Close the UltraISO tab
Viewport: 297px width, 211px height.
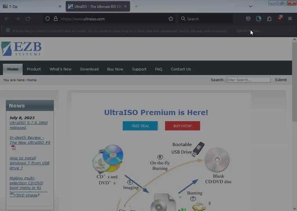click(x=125, y=6)
